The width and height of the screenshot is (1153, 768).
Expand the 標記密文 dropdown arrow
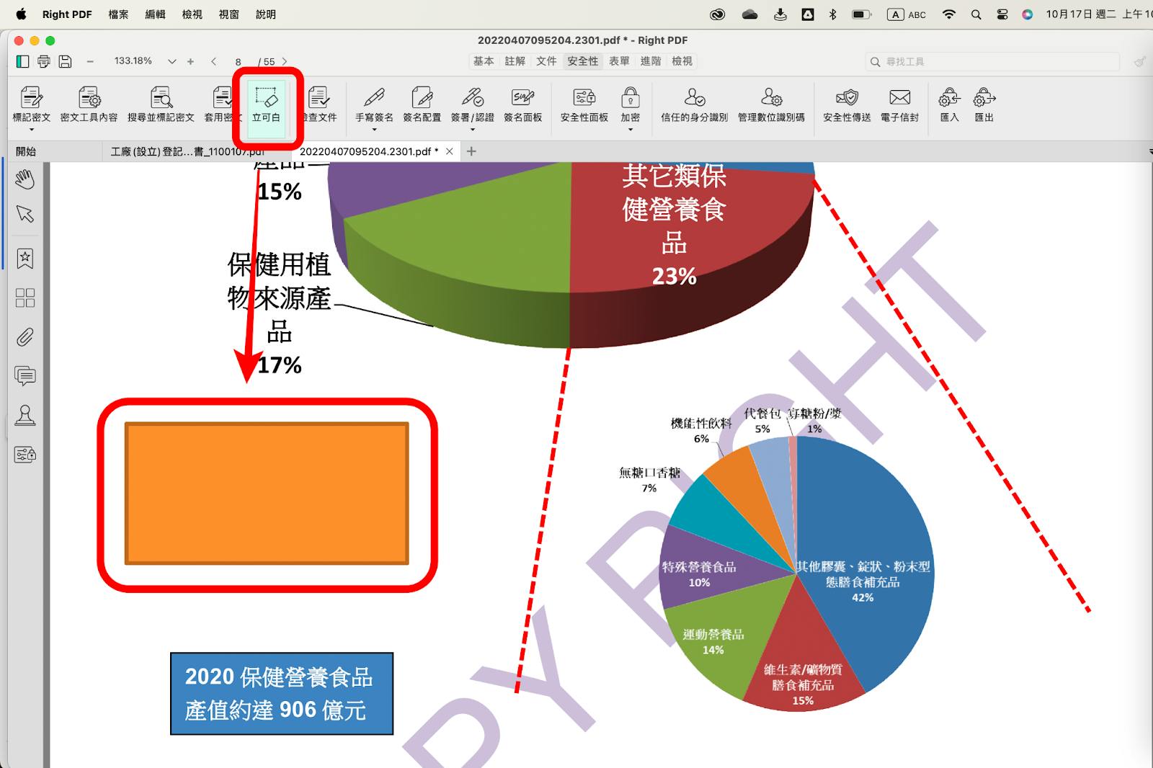[32, 130]
